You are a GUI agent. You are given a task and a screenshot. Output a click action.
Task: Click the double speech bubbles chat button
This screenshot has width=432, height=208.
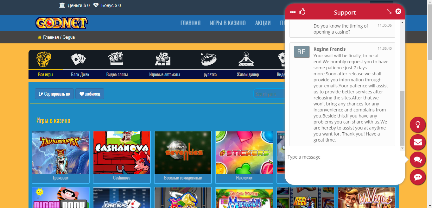[418, 160]
